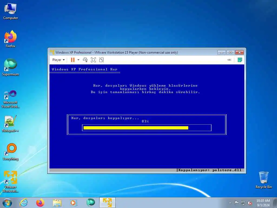Open Action Center flag tray icon
Image resolution: width=277 pixels, height=208 pixels.
pyautogui.click(x=236, y=203)
